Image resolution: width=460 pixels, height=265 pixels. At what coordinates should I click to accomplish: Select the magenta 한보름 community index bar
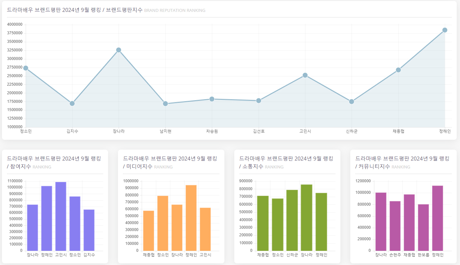[423, 227]
